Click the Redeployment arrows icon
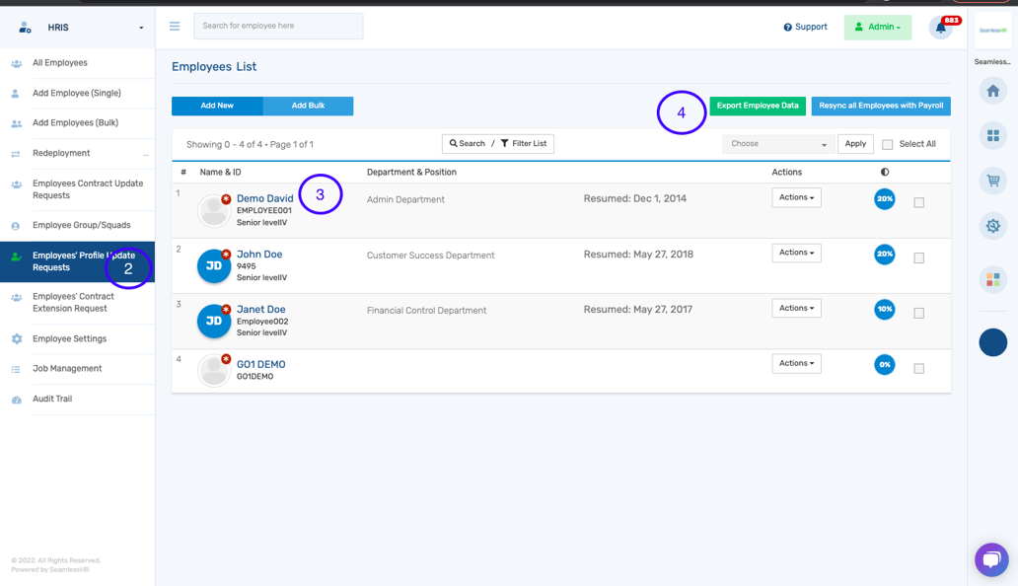 (16, 154)
